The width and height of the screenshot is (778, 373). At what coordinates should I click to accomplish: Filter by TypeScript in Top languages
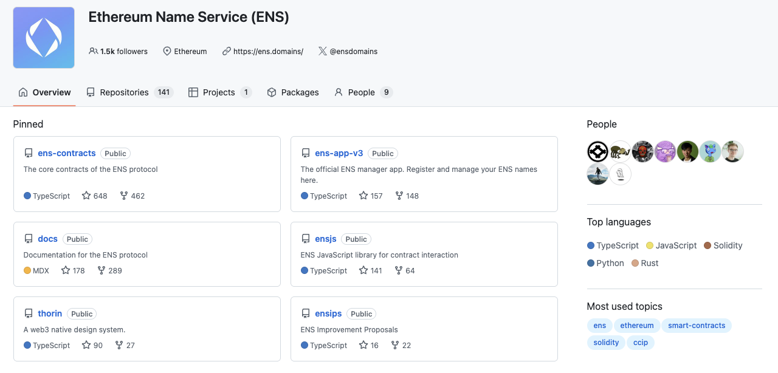tap(613, 245)
